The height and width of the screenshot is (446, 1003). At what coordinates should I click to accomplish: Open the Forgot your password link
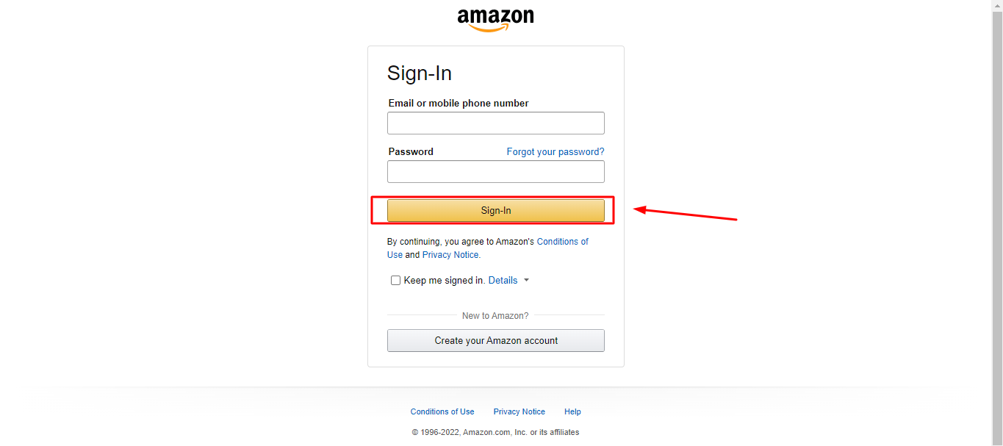555,151
